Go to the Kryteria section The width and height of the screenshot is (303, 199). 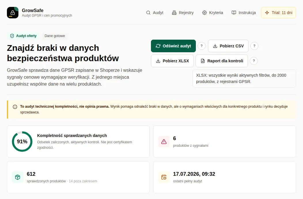213,13
